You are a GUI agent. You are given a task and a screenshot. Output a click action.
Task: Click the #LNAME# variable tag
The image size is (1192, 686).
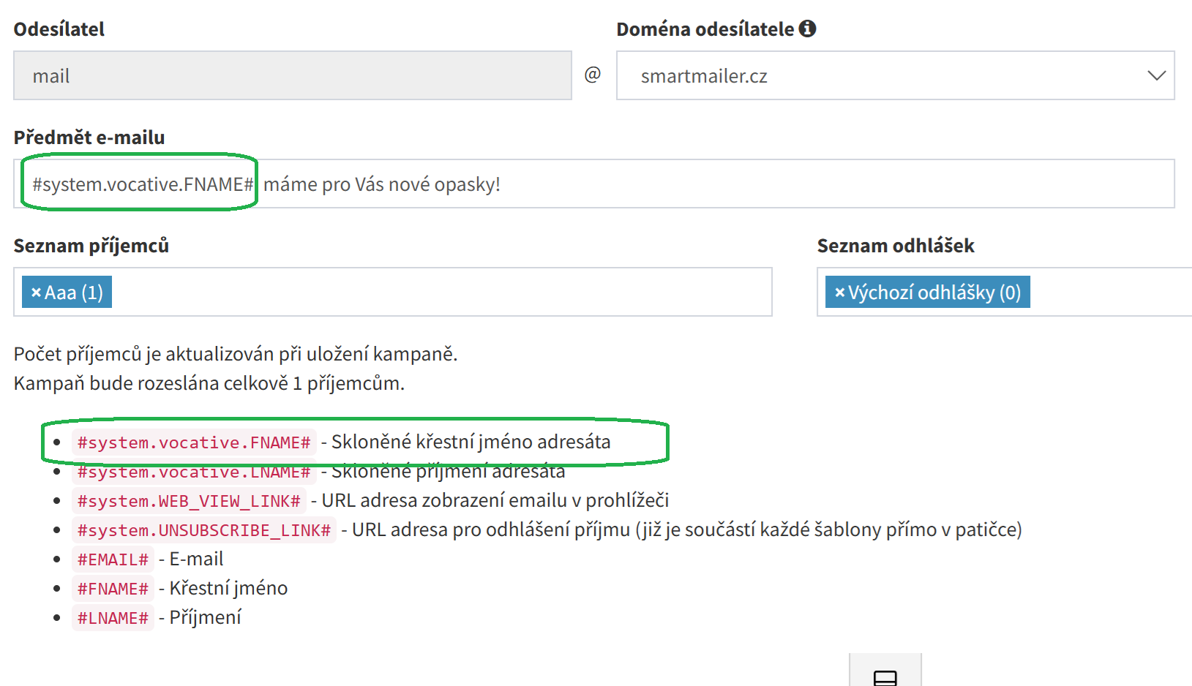[113, 618]
